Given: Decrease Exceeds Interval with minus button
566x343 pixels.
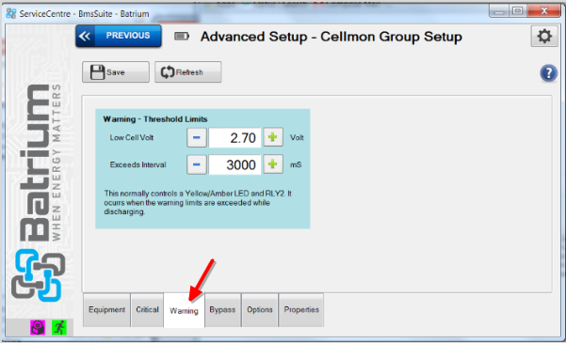Looking at the screenshot, I should pyautogui.click(x=197, y=164).
